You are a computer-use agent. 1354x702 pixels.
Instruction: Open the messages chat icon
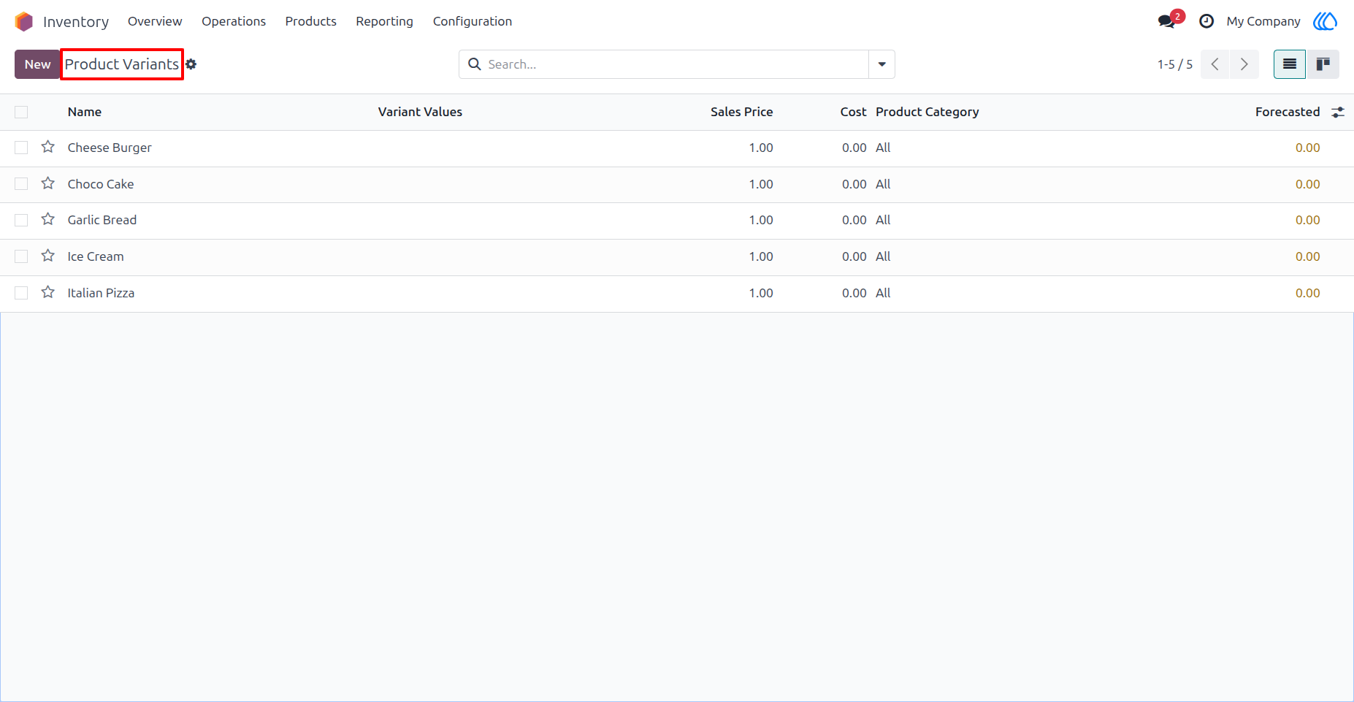[1166, 21]
